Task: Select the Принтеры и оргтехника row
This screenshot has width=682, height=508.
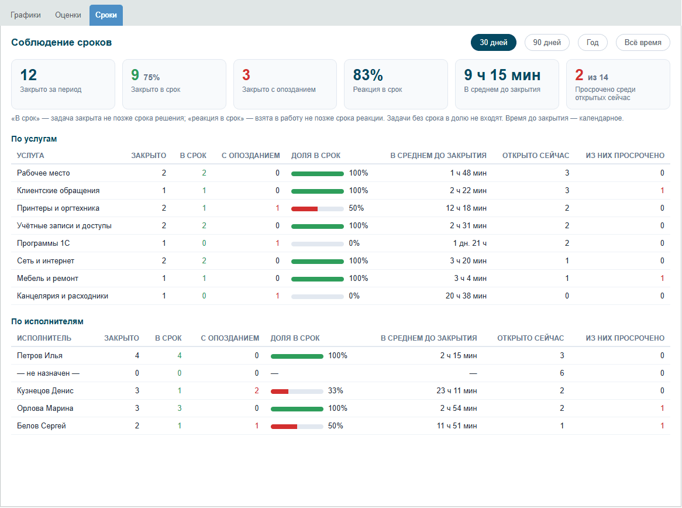Action: [340, 208]
